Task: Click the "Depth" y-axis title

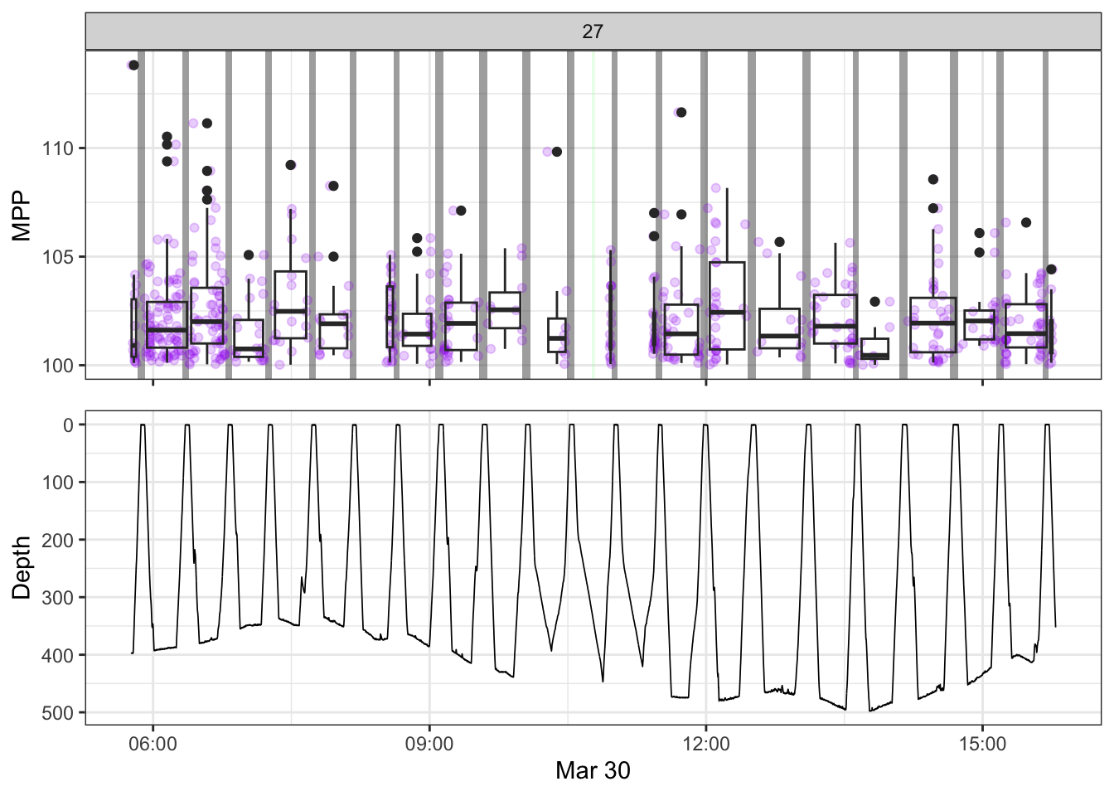Action: click(22, 568)
